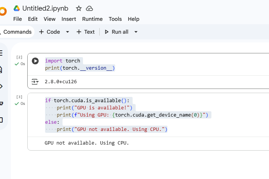Open the File menu
269x179 pixels.
click(17, 19)
